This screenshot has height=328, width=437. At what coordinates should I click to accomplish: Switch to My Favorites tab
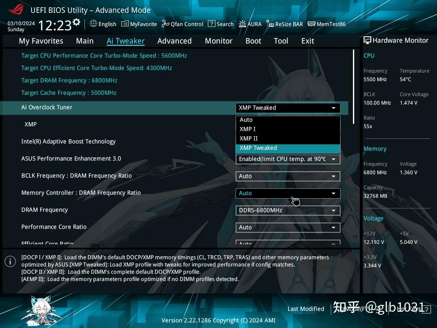[x=41, y=41]
